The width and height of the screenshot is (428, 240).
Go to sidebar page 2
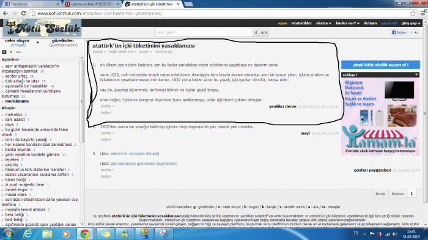(x=10, y=52)
